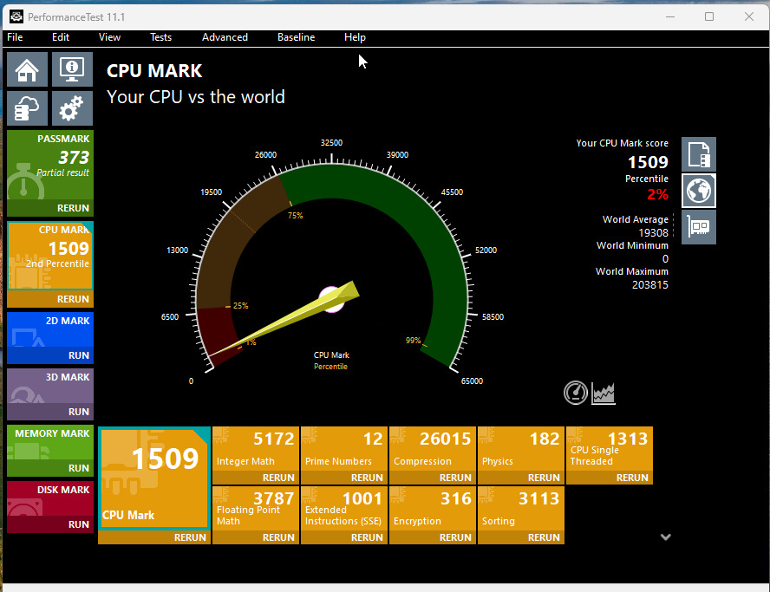The height and width of the screenshot is (592, 770).
Task: Click the save results document icon
Action: coord(698,154)
